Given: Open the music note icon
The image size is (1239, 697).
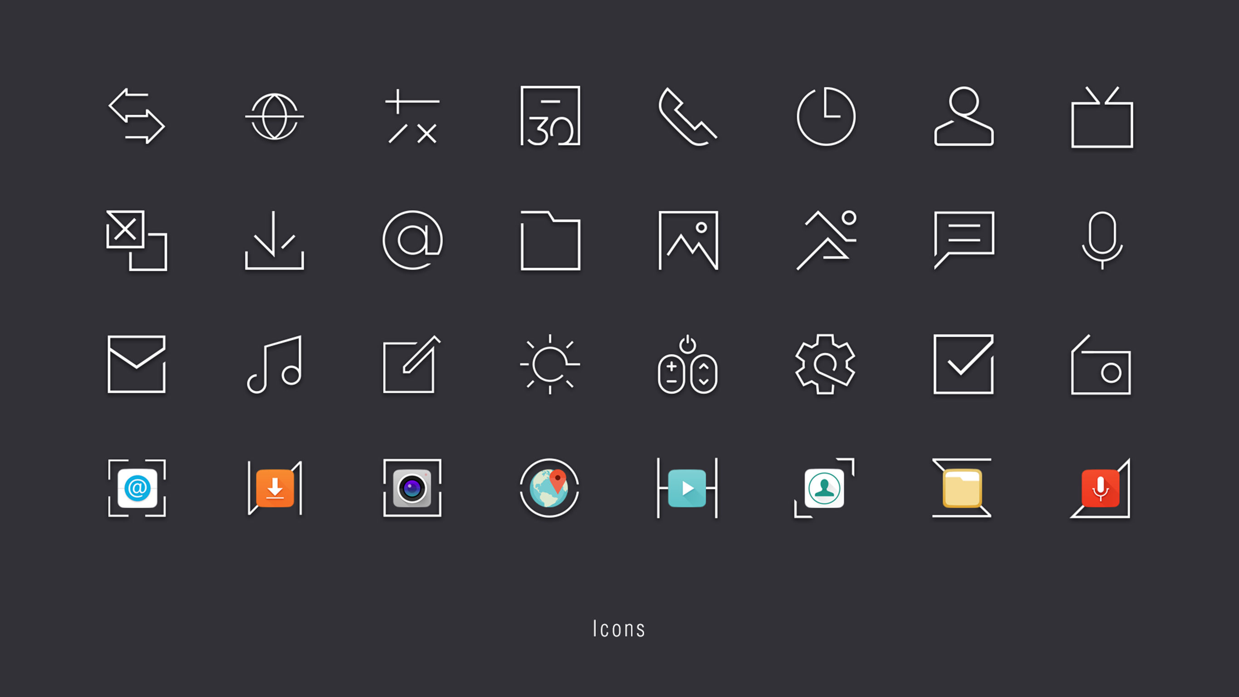Looking at the screenshot, I should [x=274, y=365].
